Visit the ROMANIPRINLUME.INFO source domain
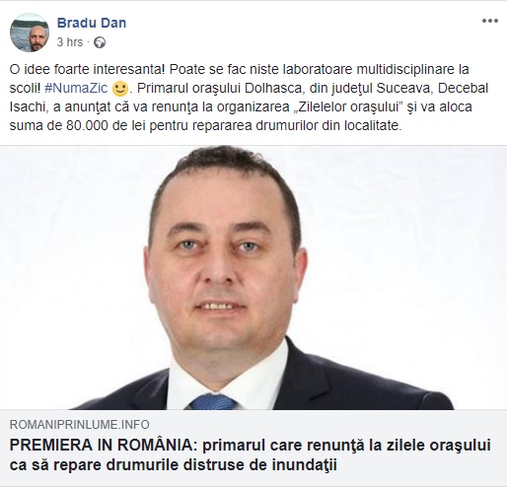Image resolution: width=507 pixels, height=487 pixels. pos(80,425)
